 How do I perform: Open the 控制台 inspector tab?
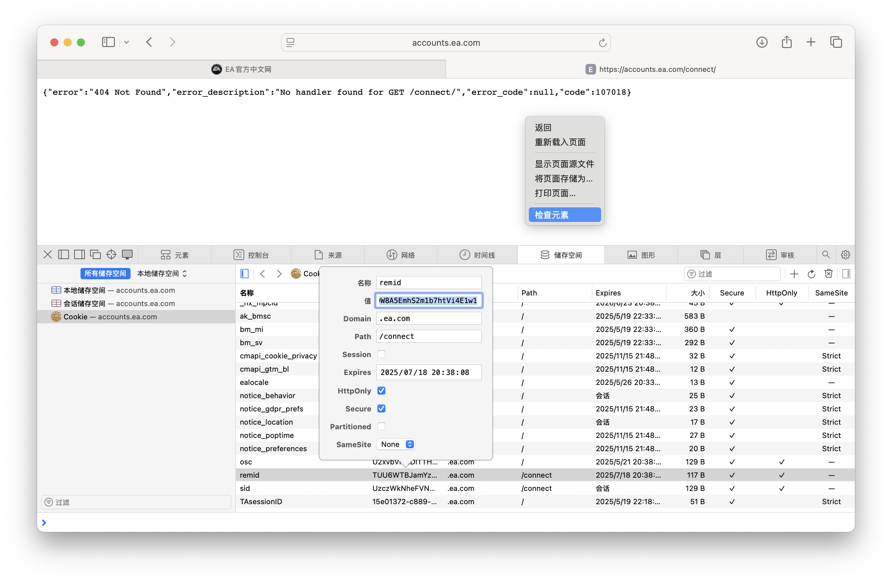coord(251,255)
